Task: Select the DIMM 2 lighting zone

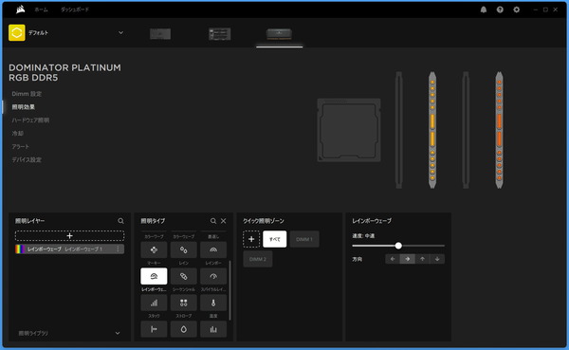Action: (x=258, y=259)
